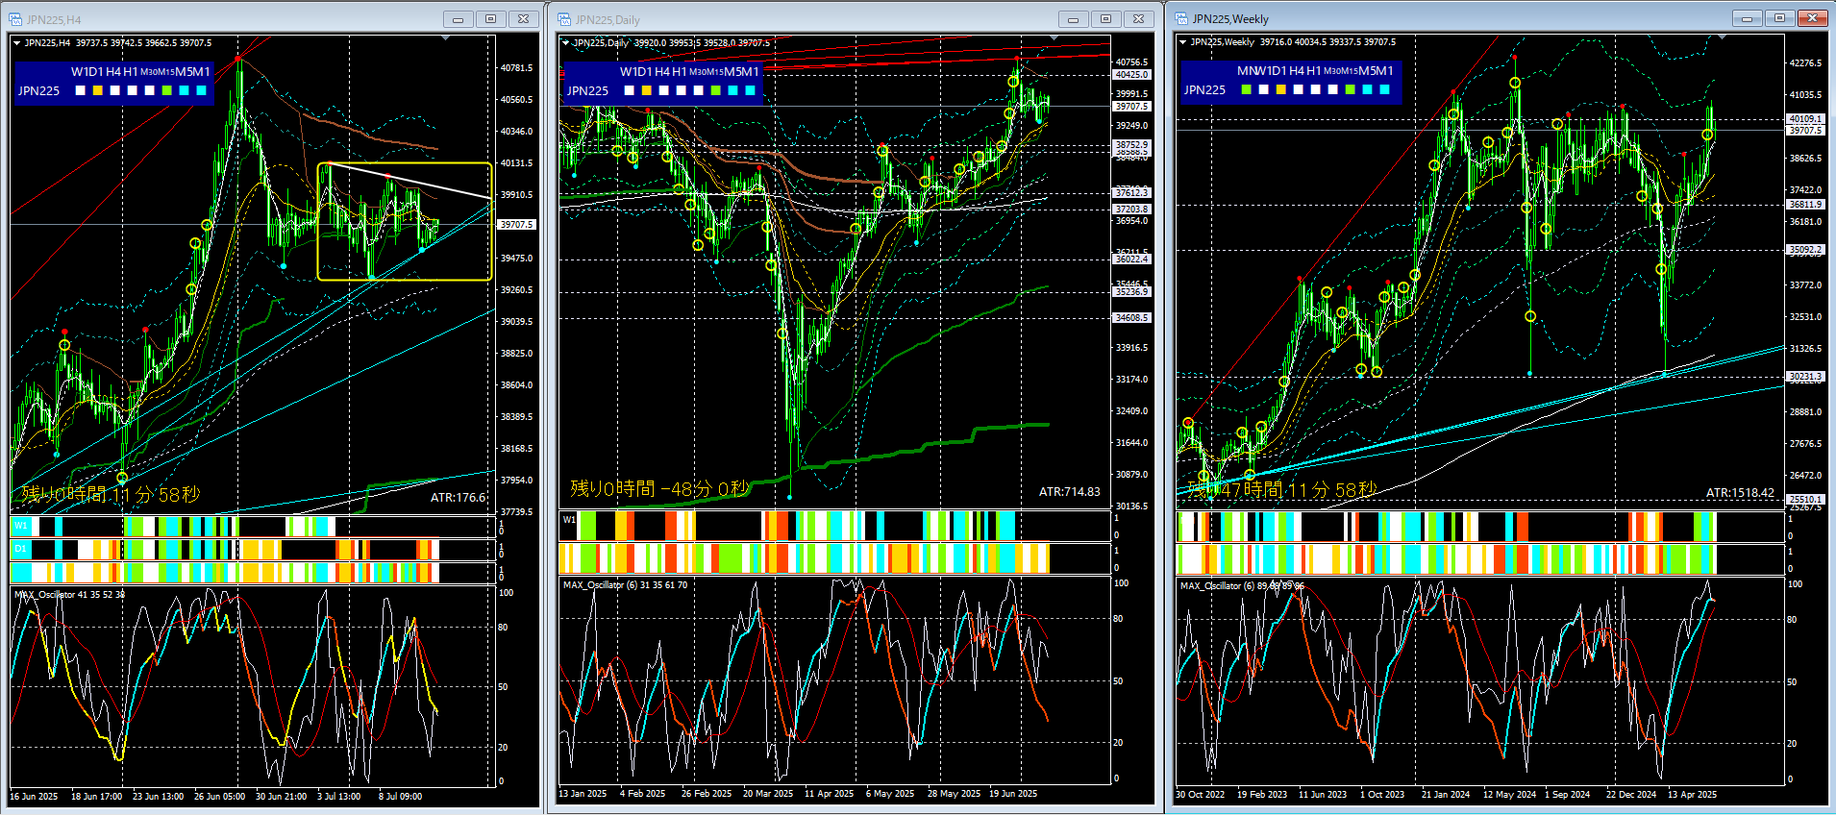Minimize the JPN225,Weekly chart window
Viewport: 1836px width, 815px height.
click(1747, 18)
